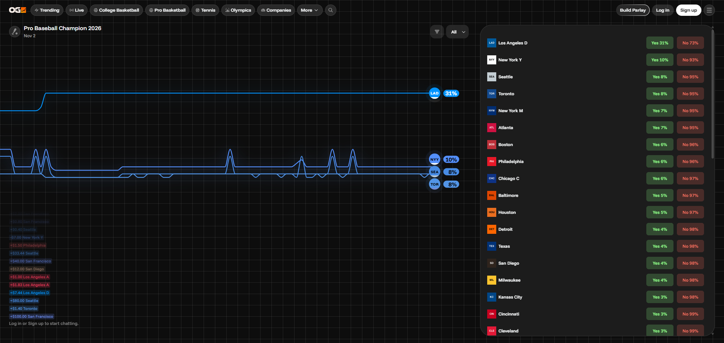Click the Pro Baseball Champion 2026 title
724x343 pixels.
63,28
